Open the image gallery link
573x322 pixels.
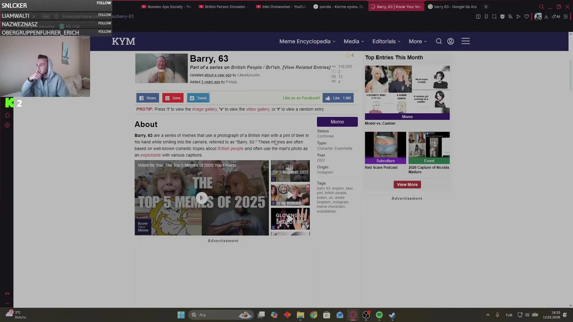[x=204, y=109]
